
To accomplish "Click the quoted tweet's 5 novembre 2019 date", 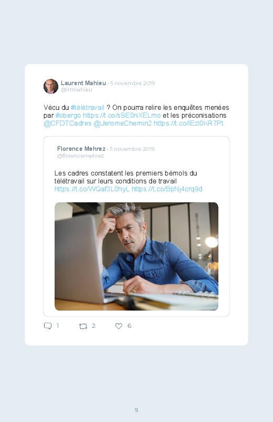I will (x=132, y=149).
